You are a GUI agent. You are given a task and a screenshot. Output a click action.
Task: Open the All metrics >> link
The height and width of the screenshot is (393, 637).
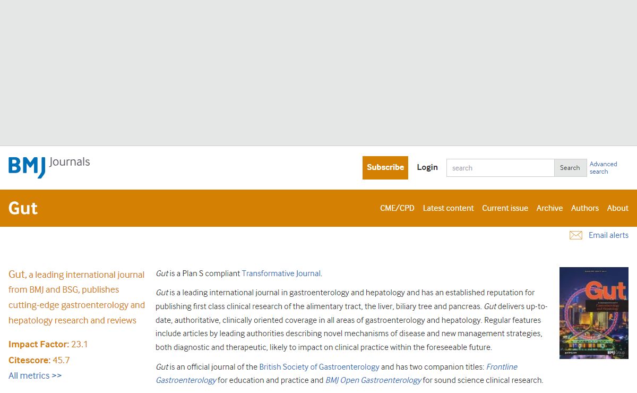point(35,375)
